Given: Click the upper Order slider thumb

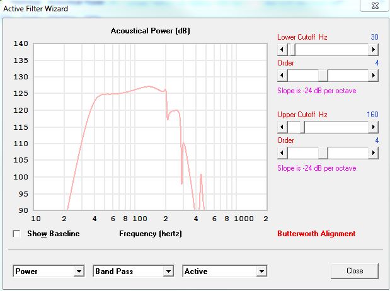Looking at the screenshot, I should pyautogui.click(x=323, y=152).
